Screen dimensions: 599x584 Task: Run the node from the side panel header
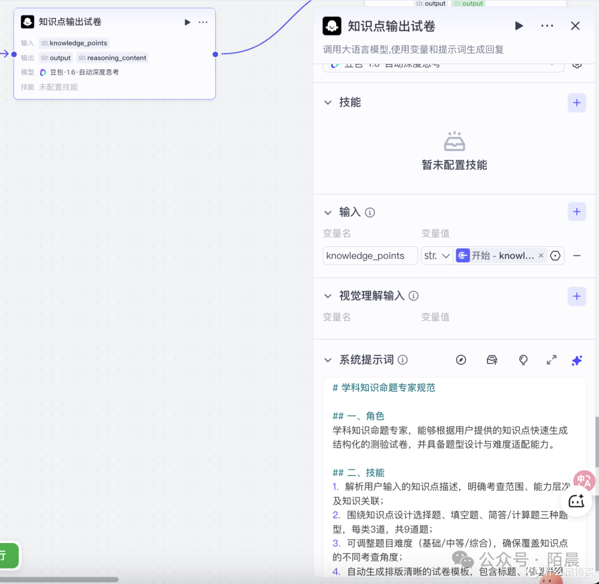(x=519, y=26)
